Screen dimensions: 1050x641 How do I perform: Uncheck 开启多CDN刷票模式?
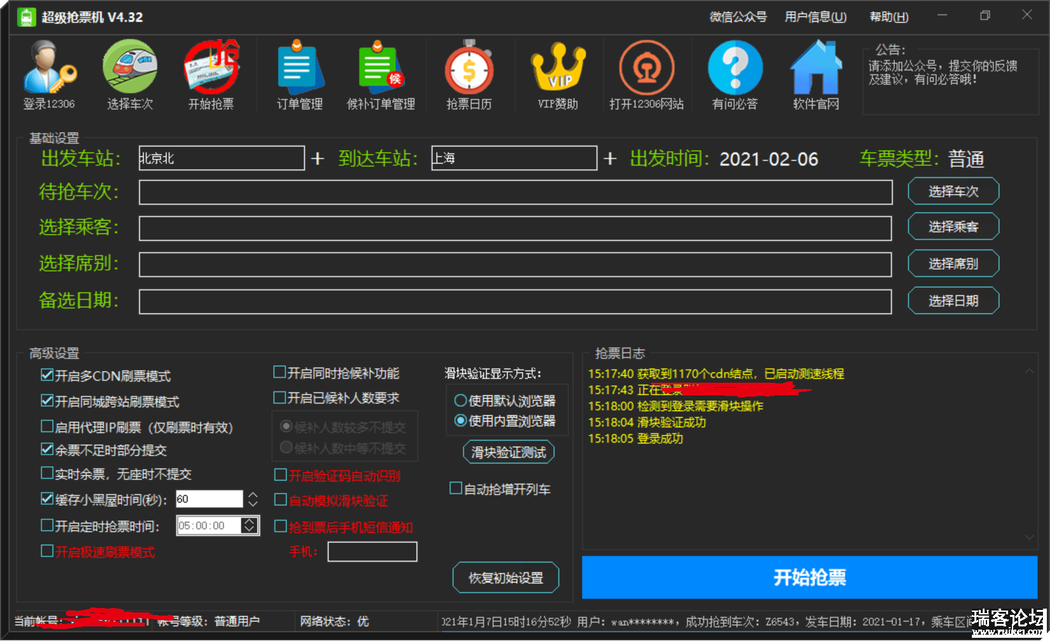tap(47, 375)
